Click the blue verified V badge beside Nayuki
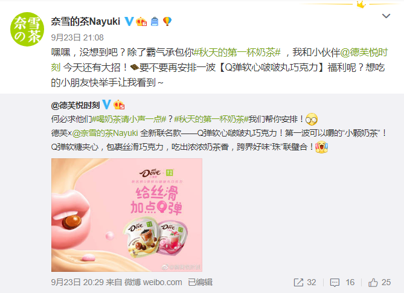This screenshot has width=404, height=293. point(129,21)
